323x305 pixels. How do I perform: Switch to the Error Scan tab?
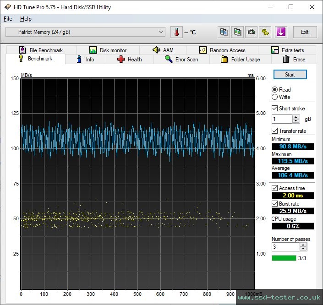pyautogui.click(x=181, y=60)
